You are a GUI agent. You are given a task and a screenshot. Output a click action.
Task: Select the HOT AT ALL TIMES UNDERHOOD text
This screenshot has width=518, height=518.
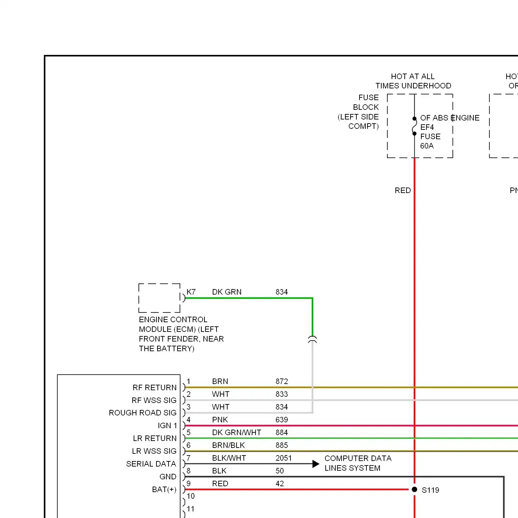[x=413, y=81]
